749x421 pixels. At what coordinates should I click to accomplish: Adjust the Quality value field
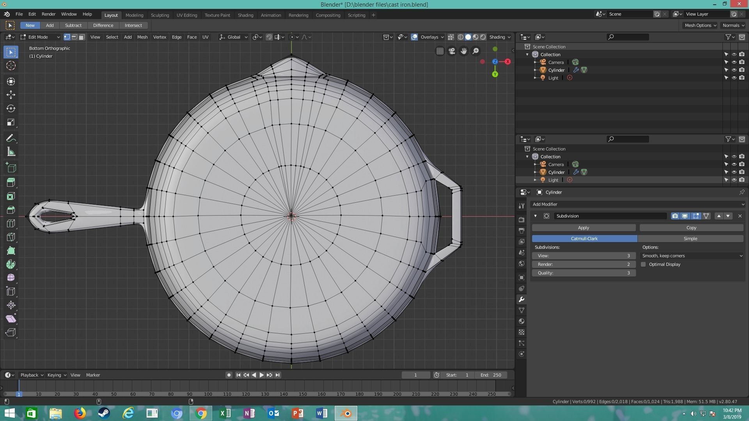tap(584, 273)
